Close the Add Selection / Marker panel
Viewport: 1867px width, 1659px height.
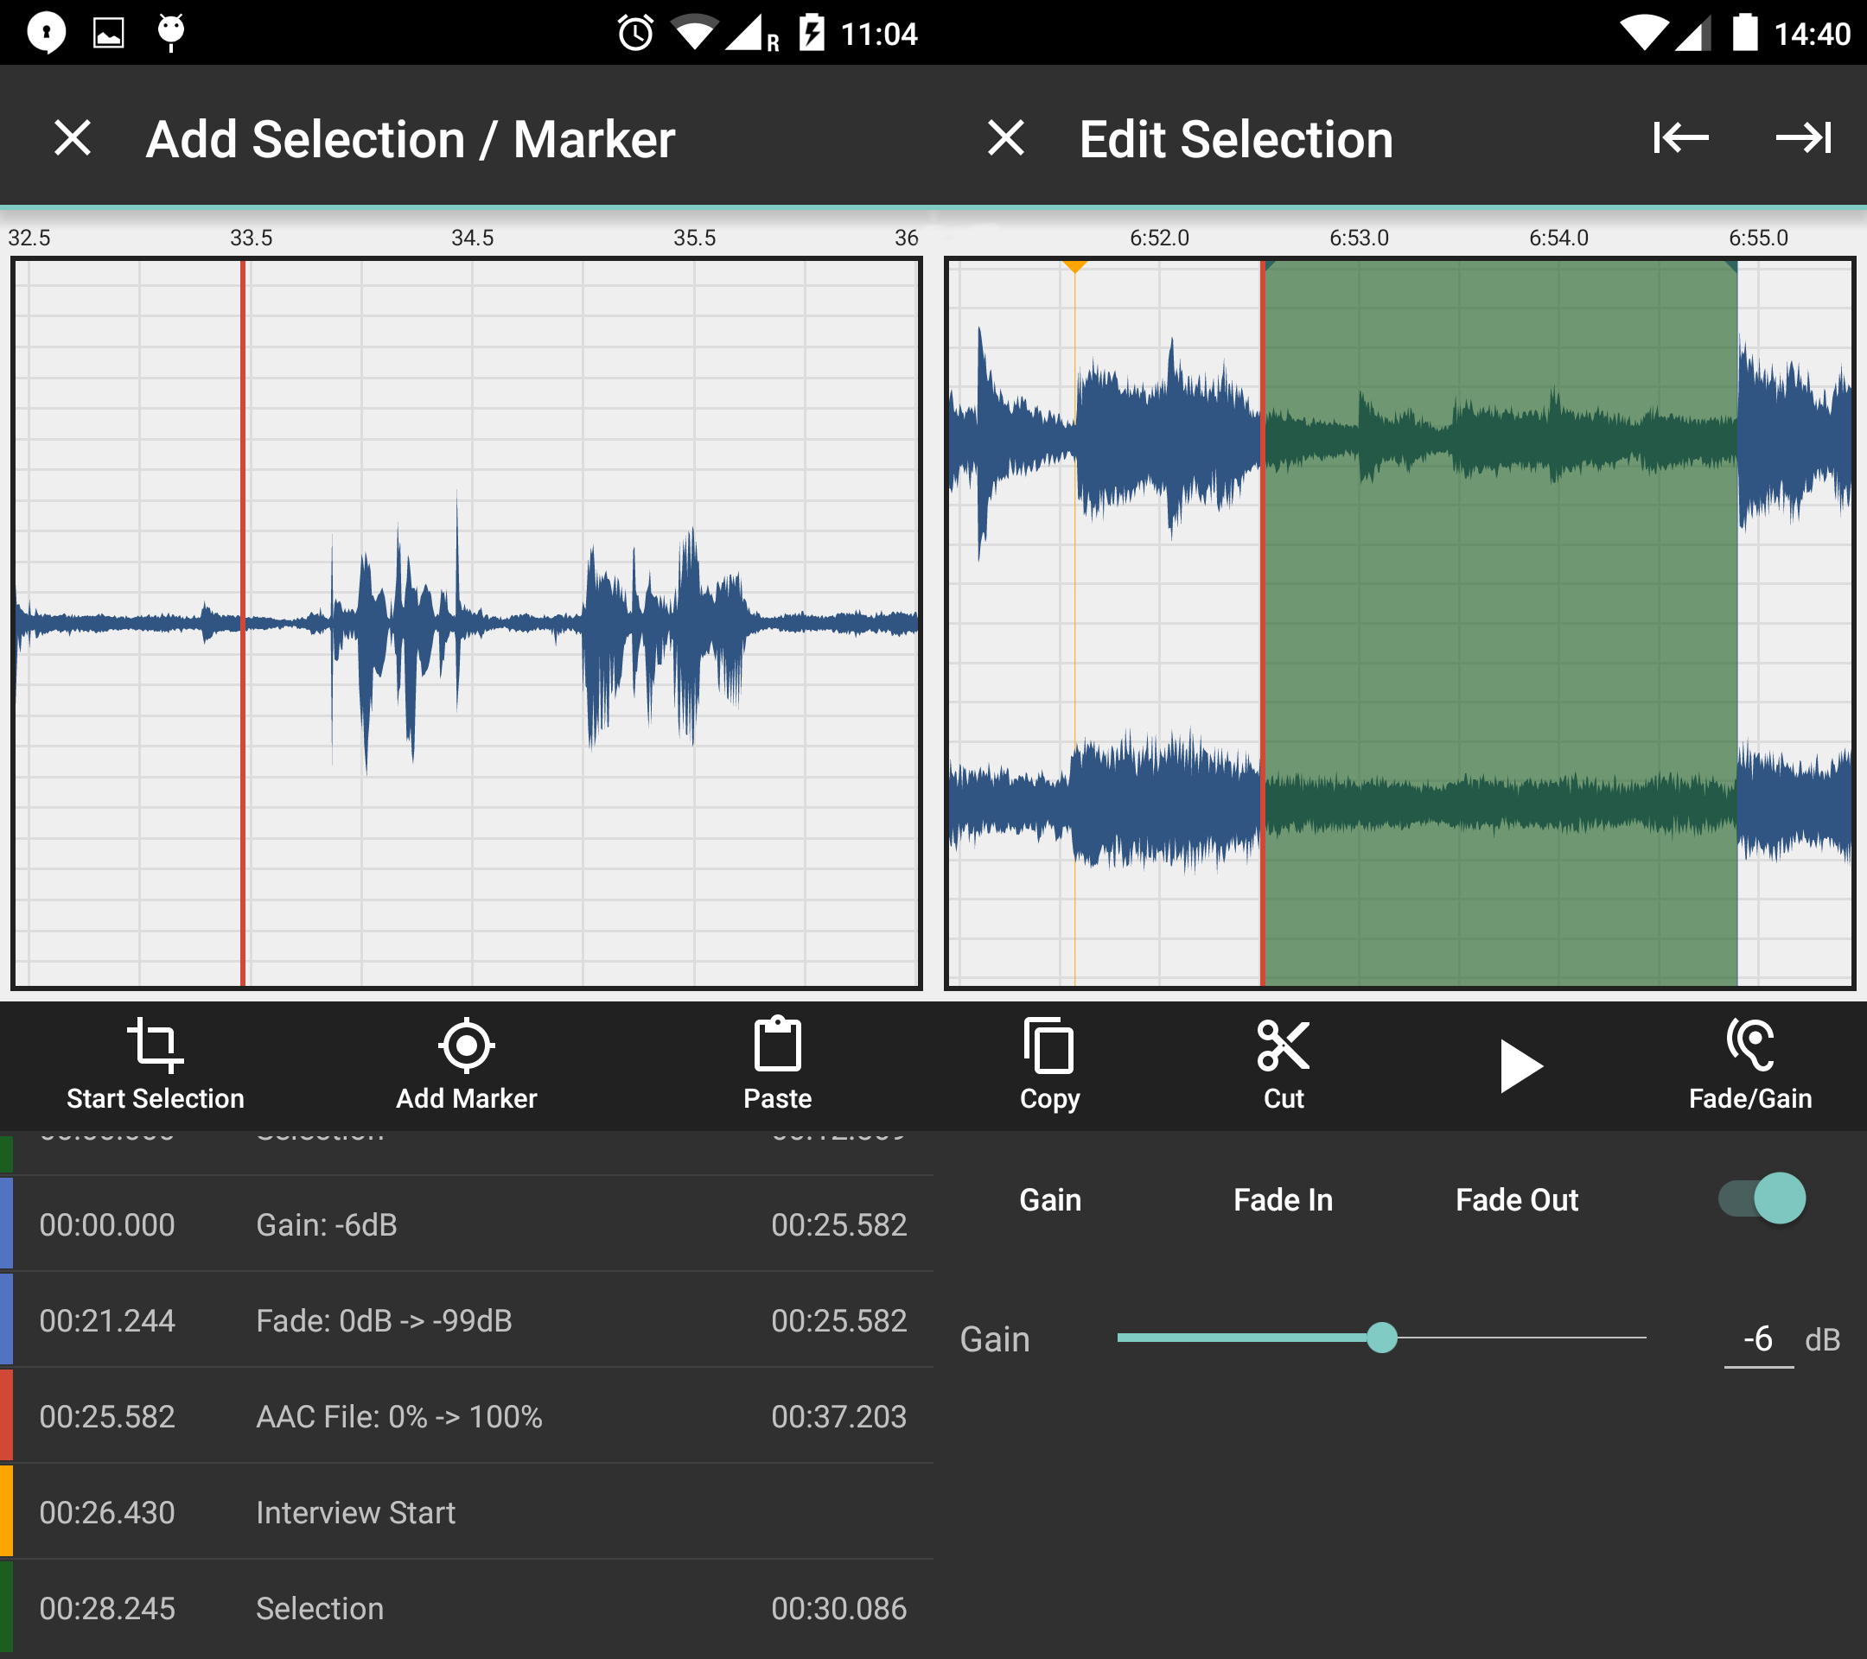tap(72, 141)
